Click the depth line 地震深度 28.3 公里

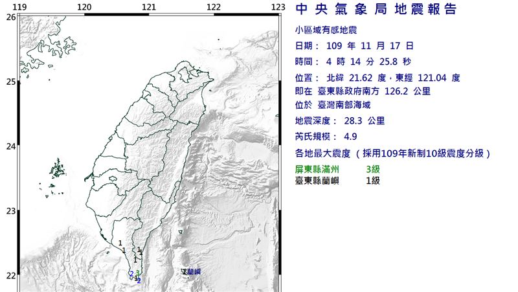339,121
